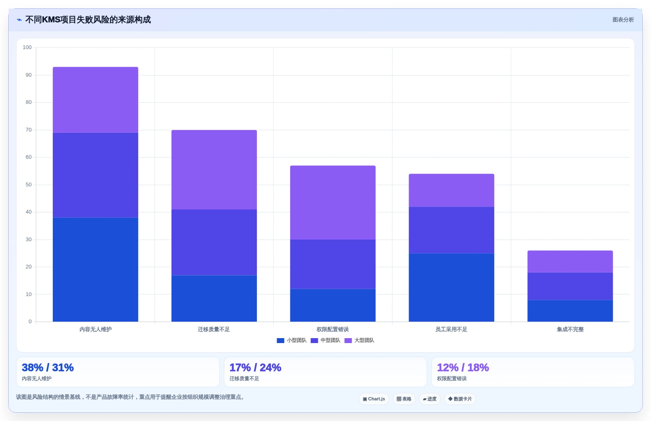Image resolution: width=651 pixels, height=421 pixels.
Task: Click the 小型团队 segment of the 员工采用不足 bar
Action: click(x=451, y=287)
